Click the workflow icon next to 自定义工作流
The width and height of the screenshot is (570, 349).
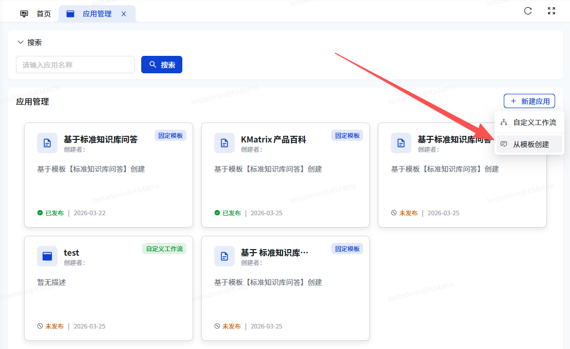(x=504, y=122)
